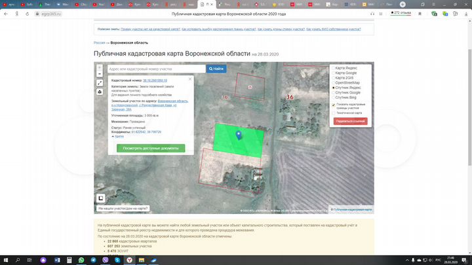Click the zoom in plus button on map
The image size is (472, 265).
click(x=100, y=67)
